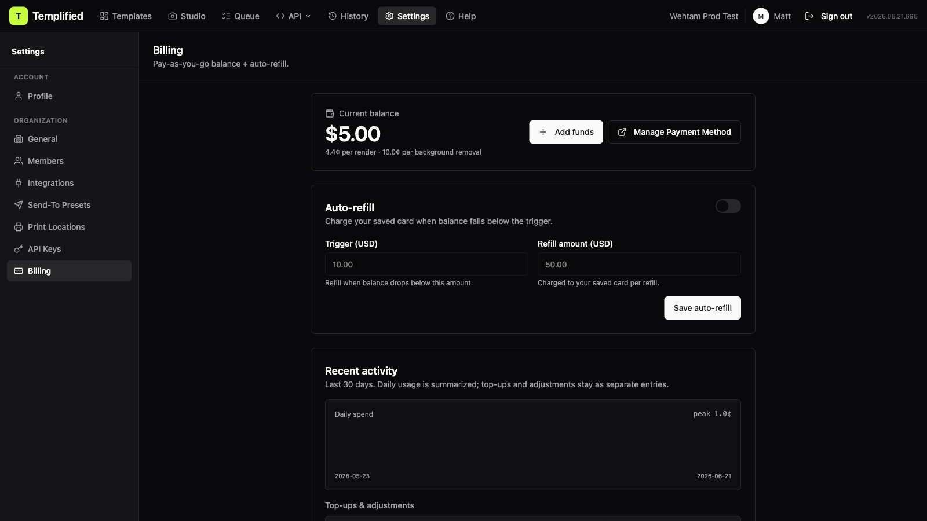This screenshot has width=927, height=521.
Task: Open the Templates tab
Action: click(126, 16)
